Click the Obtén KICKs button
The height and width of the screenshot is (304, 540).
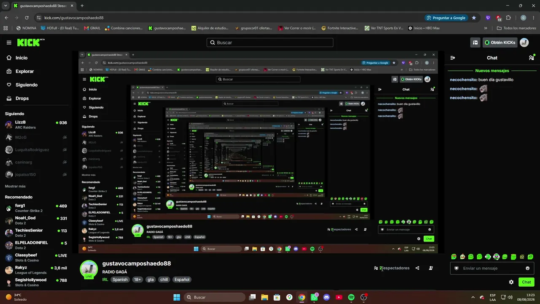(500, 43)
